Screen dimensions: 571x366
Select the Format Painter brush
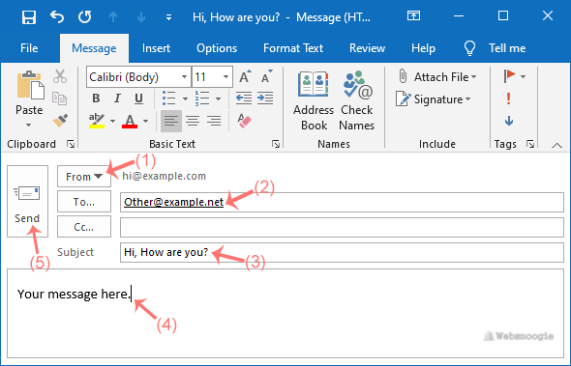60,121
